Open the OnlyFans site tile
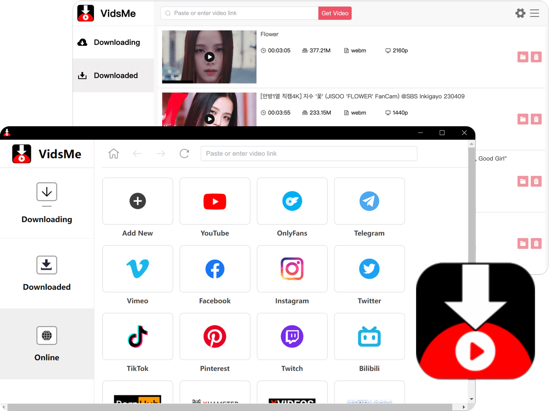 pyautogui.click(x=292, y=201)
